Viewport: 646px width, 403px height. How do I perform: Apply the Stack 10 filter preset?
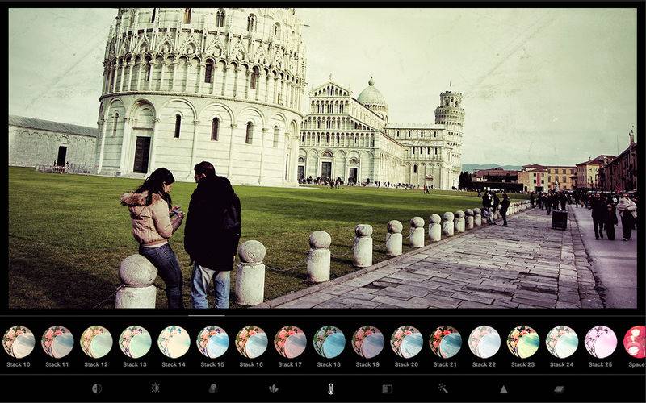[19, 342]
